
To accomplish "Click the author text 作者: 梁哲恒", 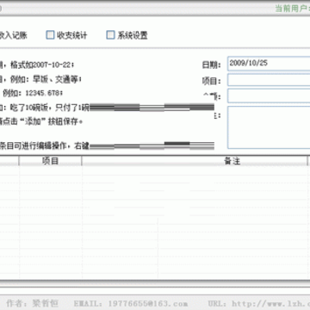I will tap(33, 303).
